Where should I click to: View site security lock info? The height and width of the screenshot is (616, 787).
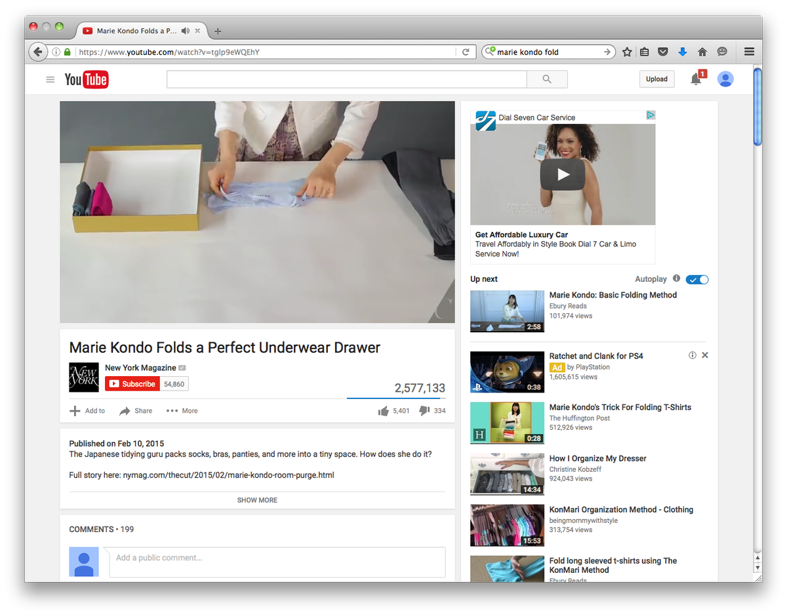pos(67,52)
